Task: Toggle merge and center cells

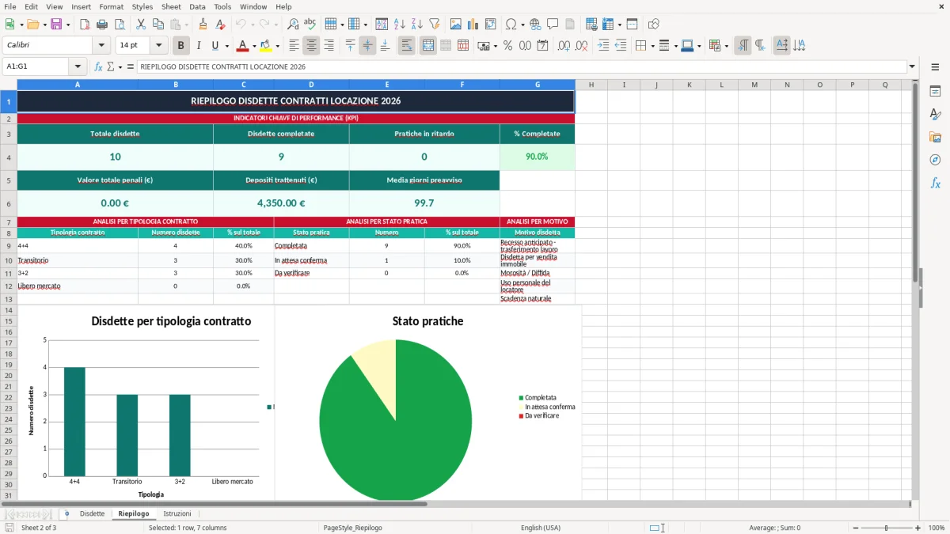Action: click(x=428, y=46)
